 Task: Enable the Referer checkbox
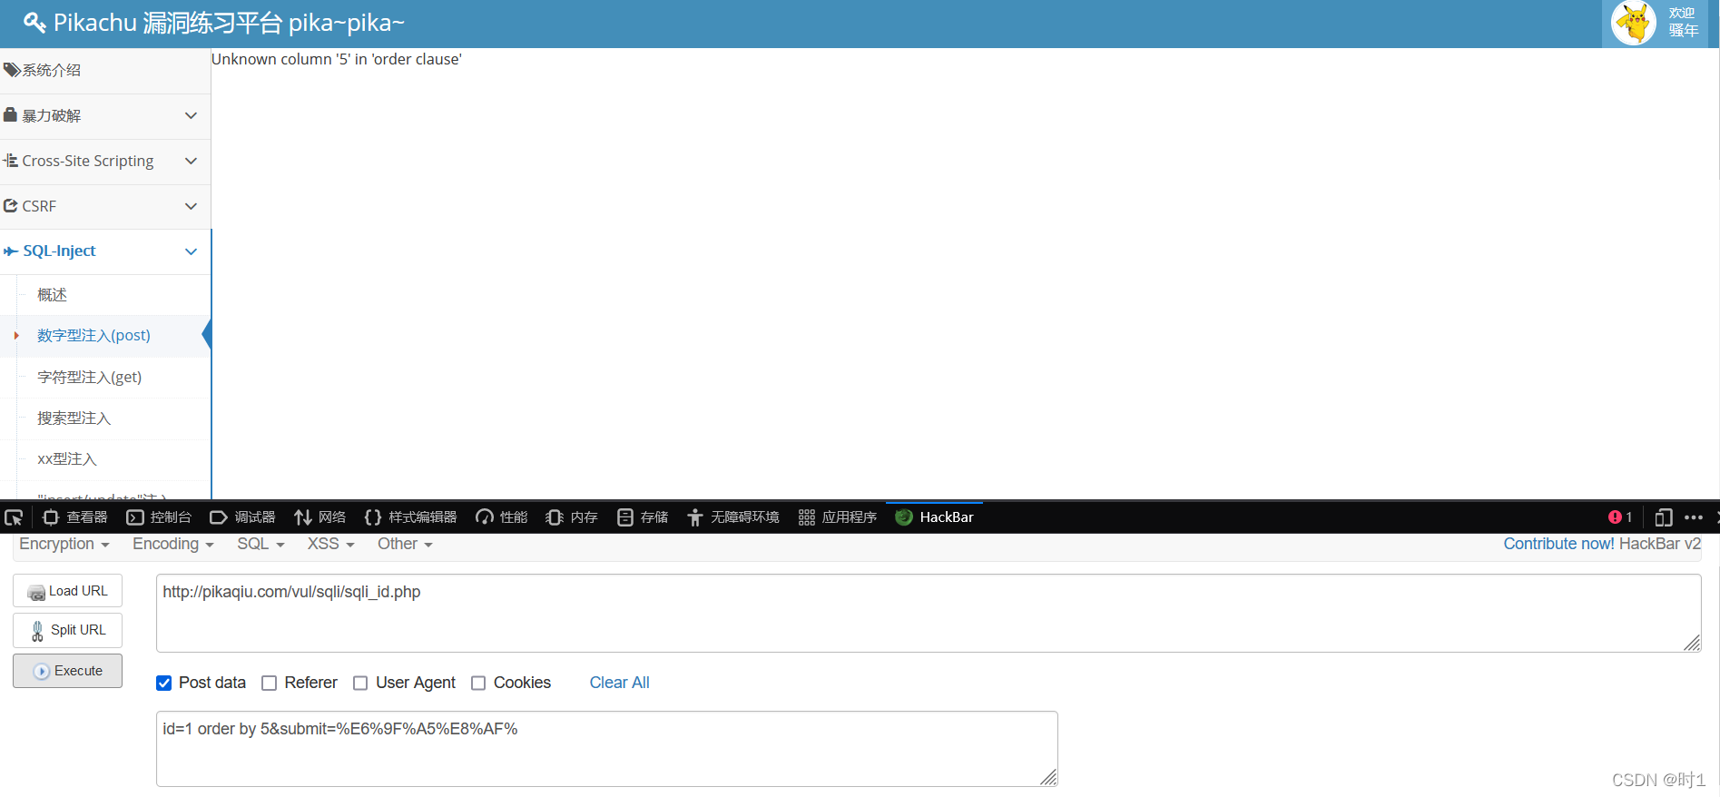tap(270, 684)
